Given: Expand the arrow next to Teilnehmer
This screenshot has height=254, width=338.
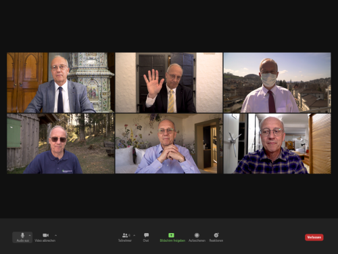Looking at the screenshot, I should (x=135, y=235).
